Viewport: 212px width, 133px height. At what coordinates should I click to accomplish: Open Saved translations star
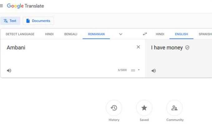(144, 108)
